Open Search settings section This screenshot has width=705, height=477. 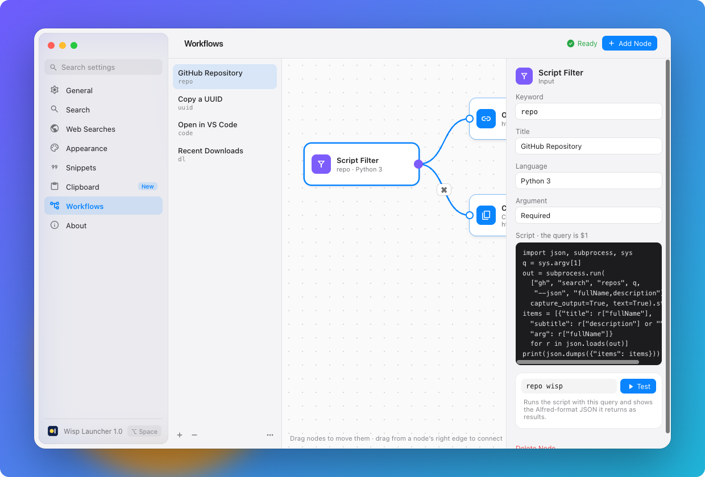(x=103, y=110)
